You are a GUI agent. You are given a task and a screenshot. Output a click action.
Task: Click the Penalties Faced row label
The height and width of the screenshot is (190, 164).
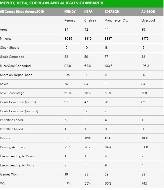[x=11, y=120]
